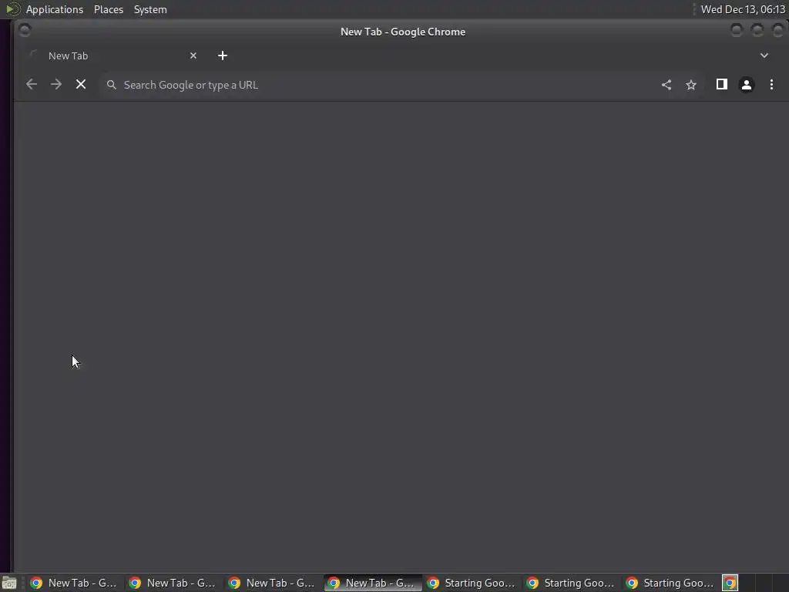Viewport: 789px width, 592px height.
Task: Open Chrome's three-dot menu
Action: coord(771,85)
